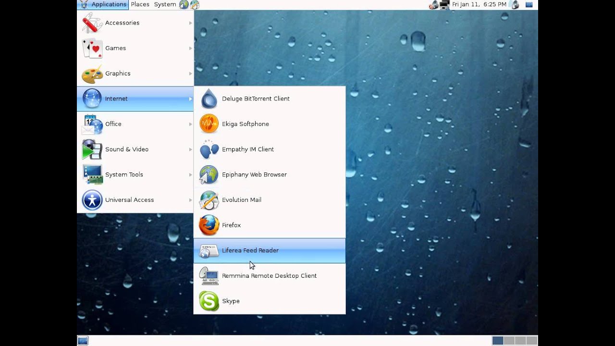Screen dimensions: 615x346
Task: Click the muted volume icon in the panel
Action: click(x=433, y=5)
